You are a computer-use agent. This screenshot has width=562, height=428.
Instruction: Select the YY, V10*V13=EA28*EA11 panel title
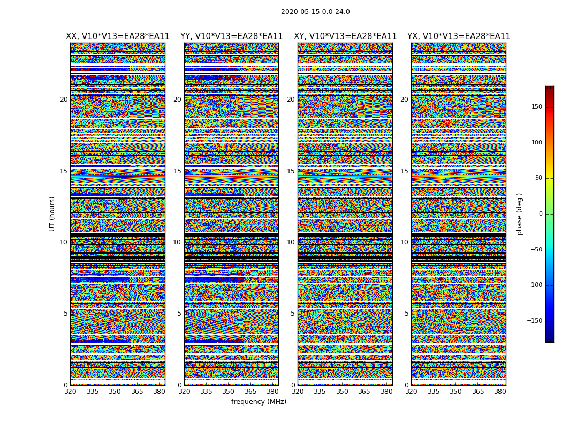[x=232, y=36]
